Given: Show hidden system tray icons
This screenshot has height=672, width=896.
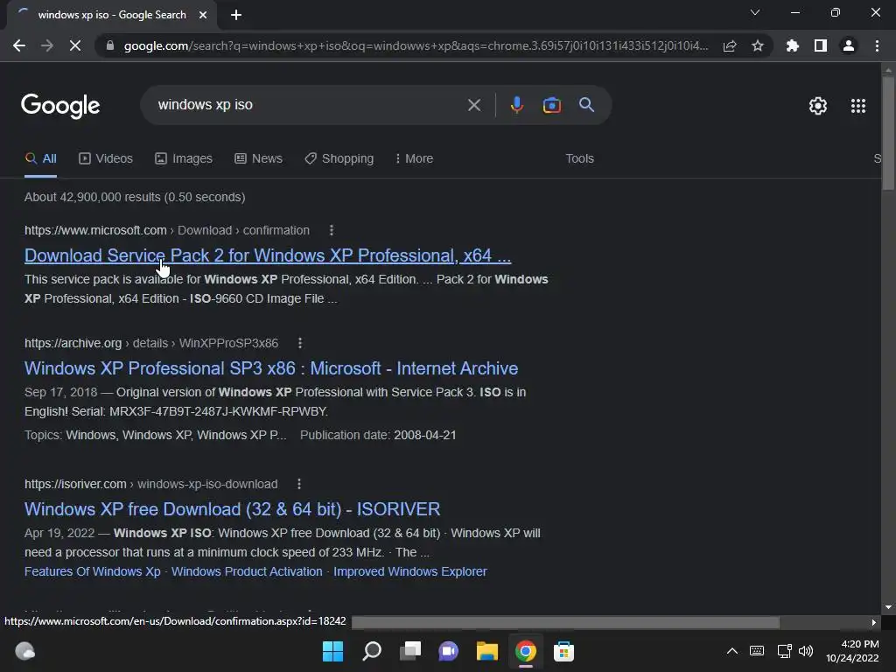Looking at the screenshot, I should tap(732, 651).
